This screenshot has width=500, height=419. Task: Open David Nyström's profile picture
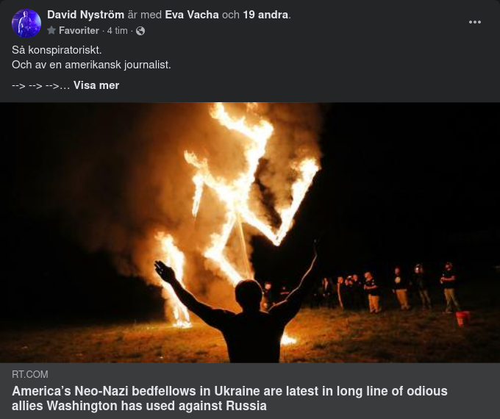(26, 24)
